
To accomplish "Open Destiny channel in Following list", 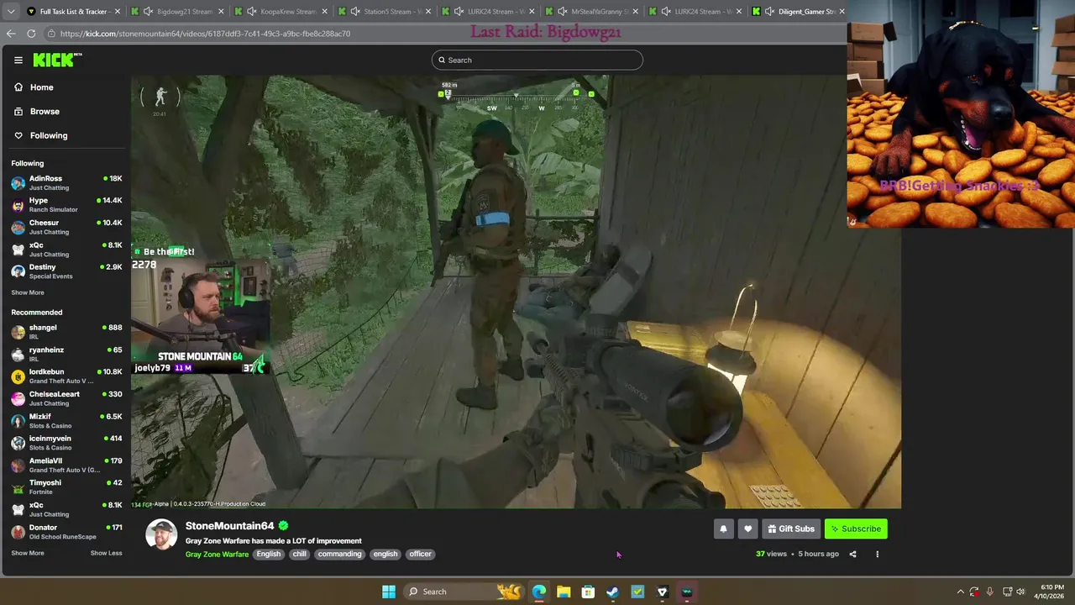I will click(x=66, y=271).
